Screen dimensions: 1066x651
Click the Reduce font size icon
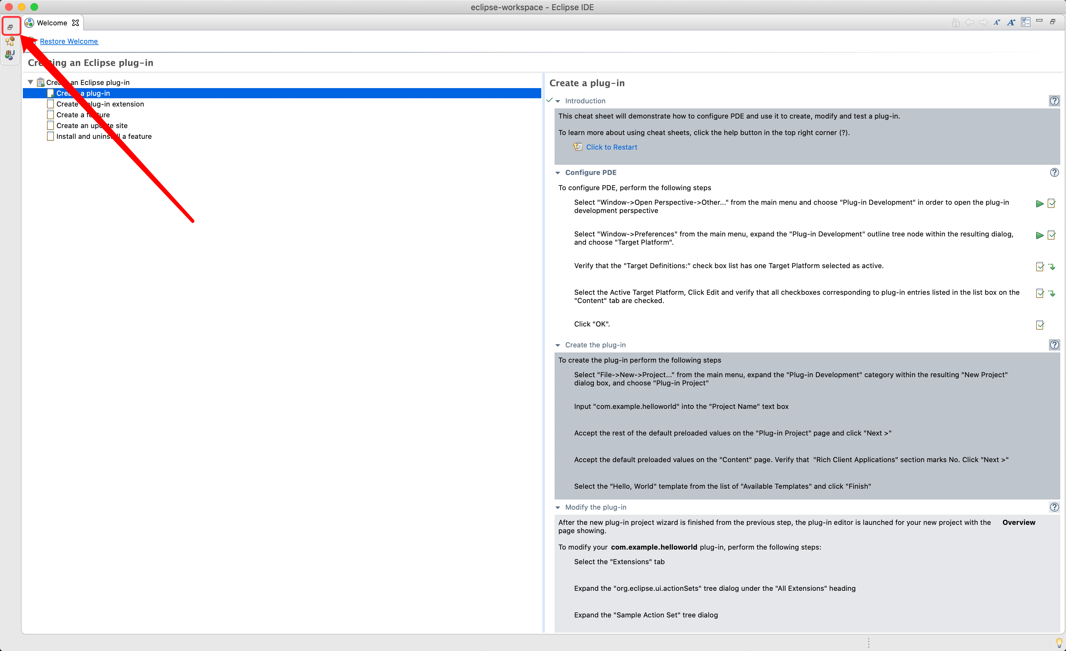997,23
